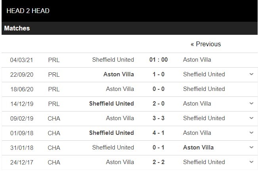Select Sheffield United in 04/03/21 fixture
The height and width of the screenshot is (172, 258).
[113, 60]
